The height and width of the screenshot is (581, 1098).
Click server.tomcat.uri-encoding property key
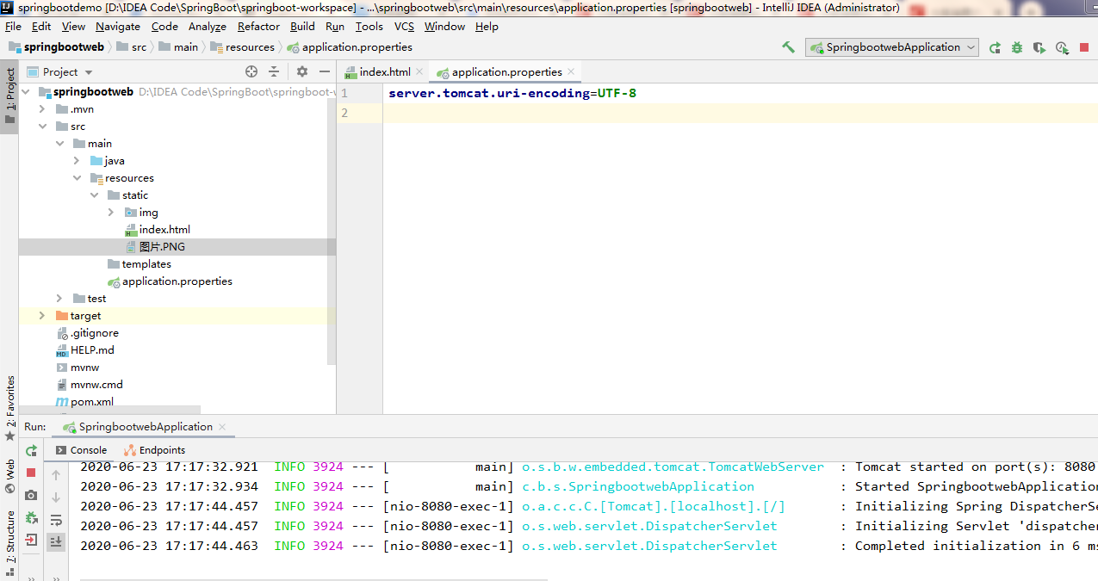pos(488,93)
